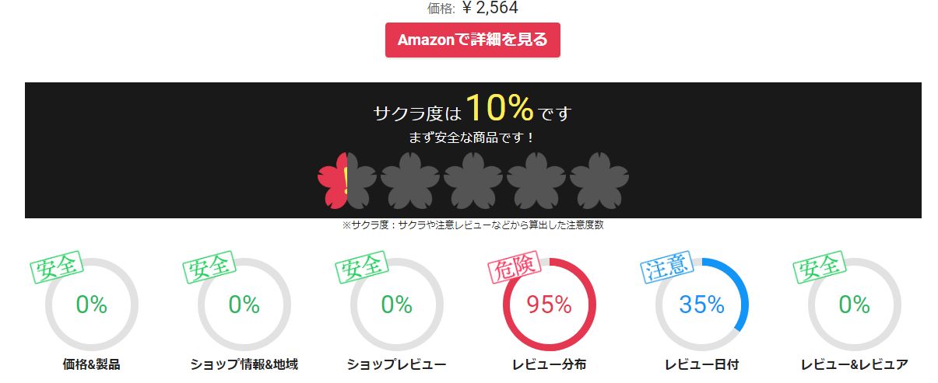This screenshot has width=938, height=383.
Task: Click the second gray sakura flower icon
Action: 410,180
